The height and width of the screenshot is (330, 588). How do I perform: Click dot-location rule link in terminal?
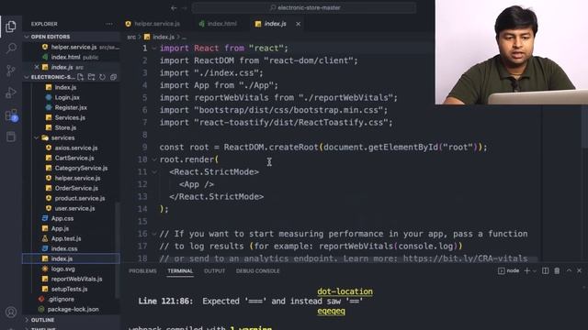pos(345,291)
